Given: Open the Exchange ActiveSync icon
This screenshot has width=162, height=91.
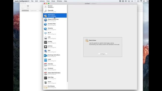Looking at the screenshot, I should click(46, 56).
